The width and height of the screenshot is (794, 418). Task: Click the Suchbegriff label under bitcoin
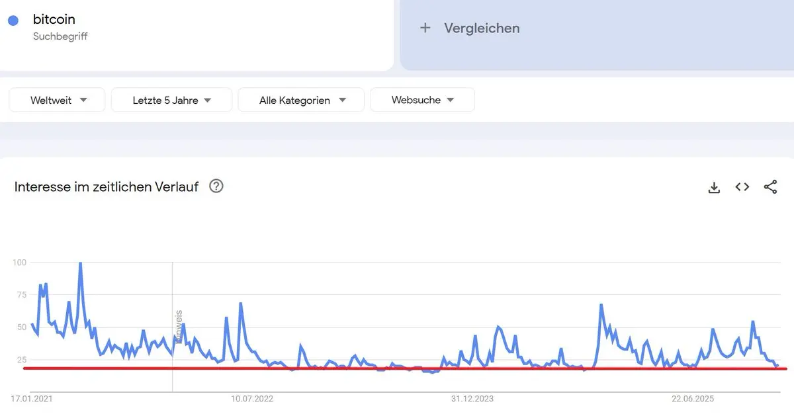point(60,36)
